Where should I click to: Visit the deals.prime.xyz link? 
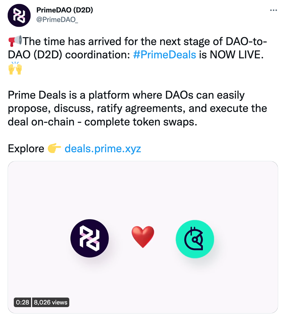[x=103, y=149]
